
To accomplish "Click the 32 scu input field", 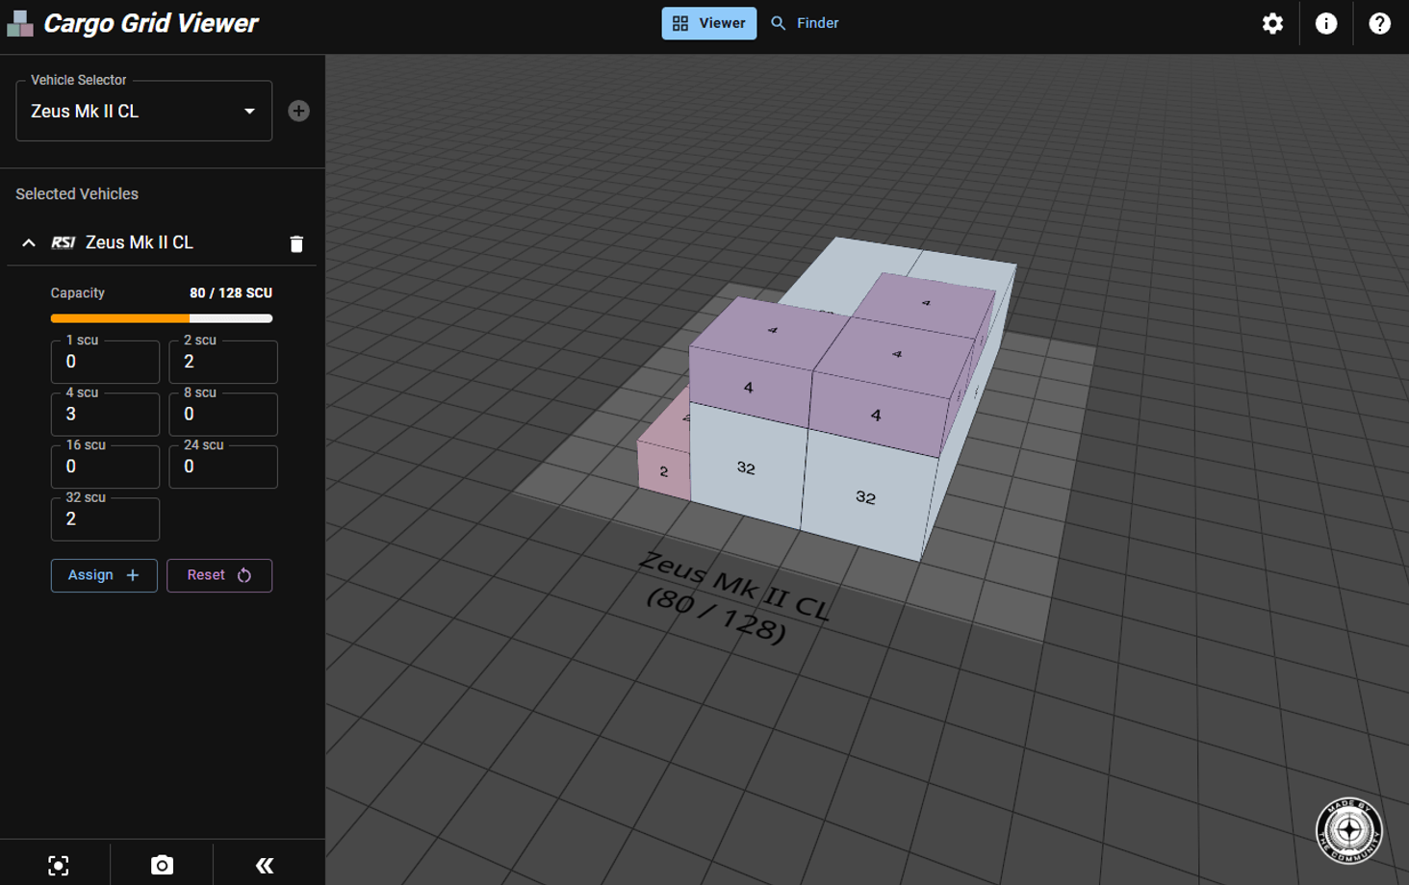I will coord(105,519).
